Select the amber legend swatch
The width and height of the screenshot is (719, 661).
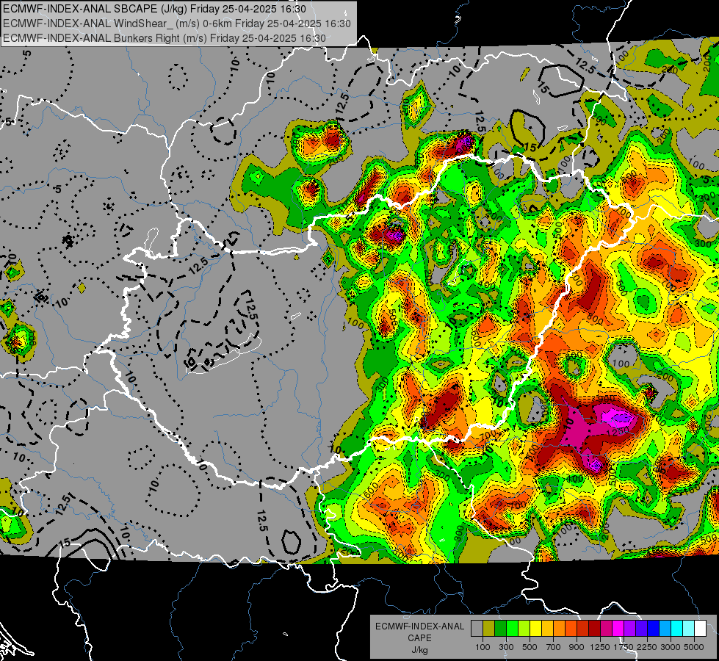coord(547,629)
